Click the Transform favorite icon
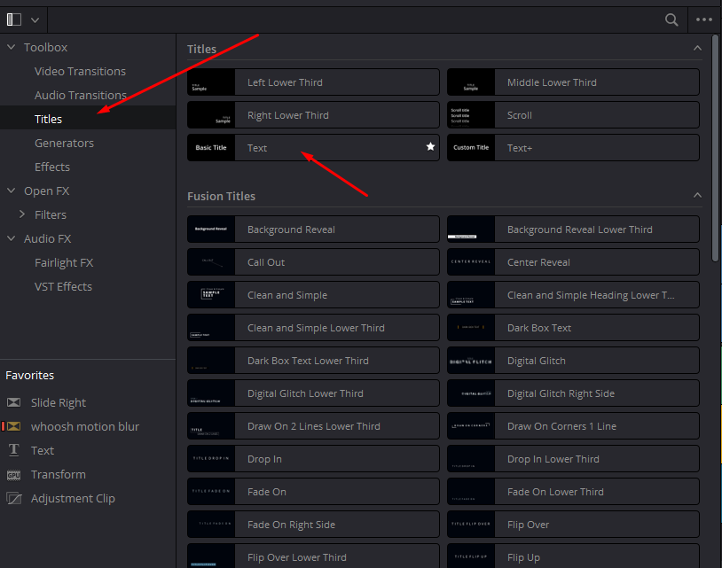Viewport: 722px width, 568px height. [14, 474]
